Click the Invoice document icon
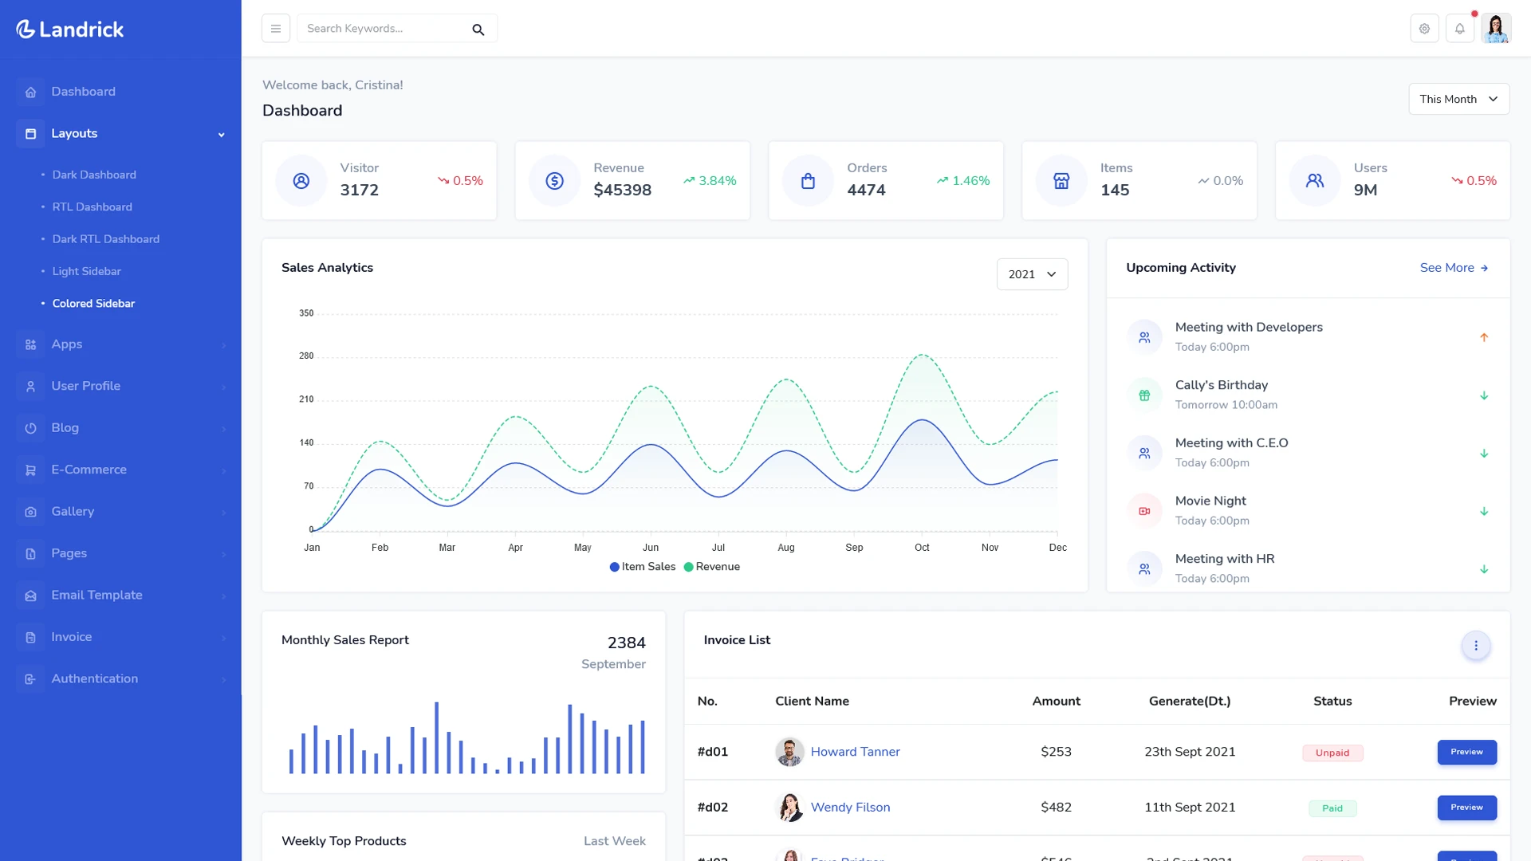The width and height of the screenshot is (1531, 861). click(30, 637)
